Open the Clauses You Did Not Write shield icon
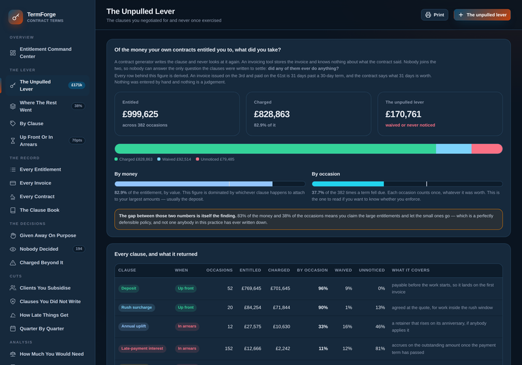522x365 pixels. click(x=12, y=302)
